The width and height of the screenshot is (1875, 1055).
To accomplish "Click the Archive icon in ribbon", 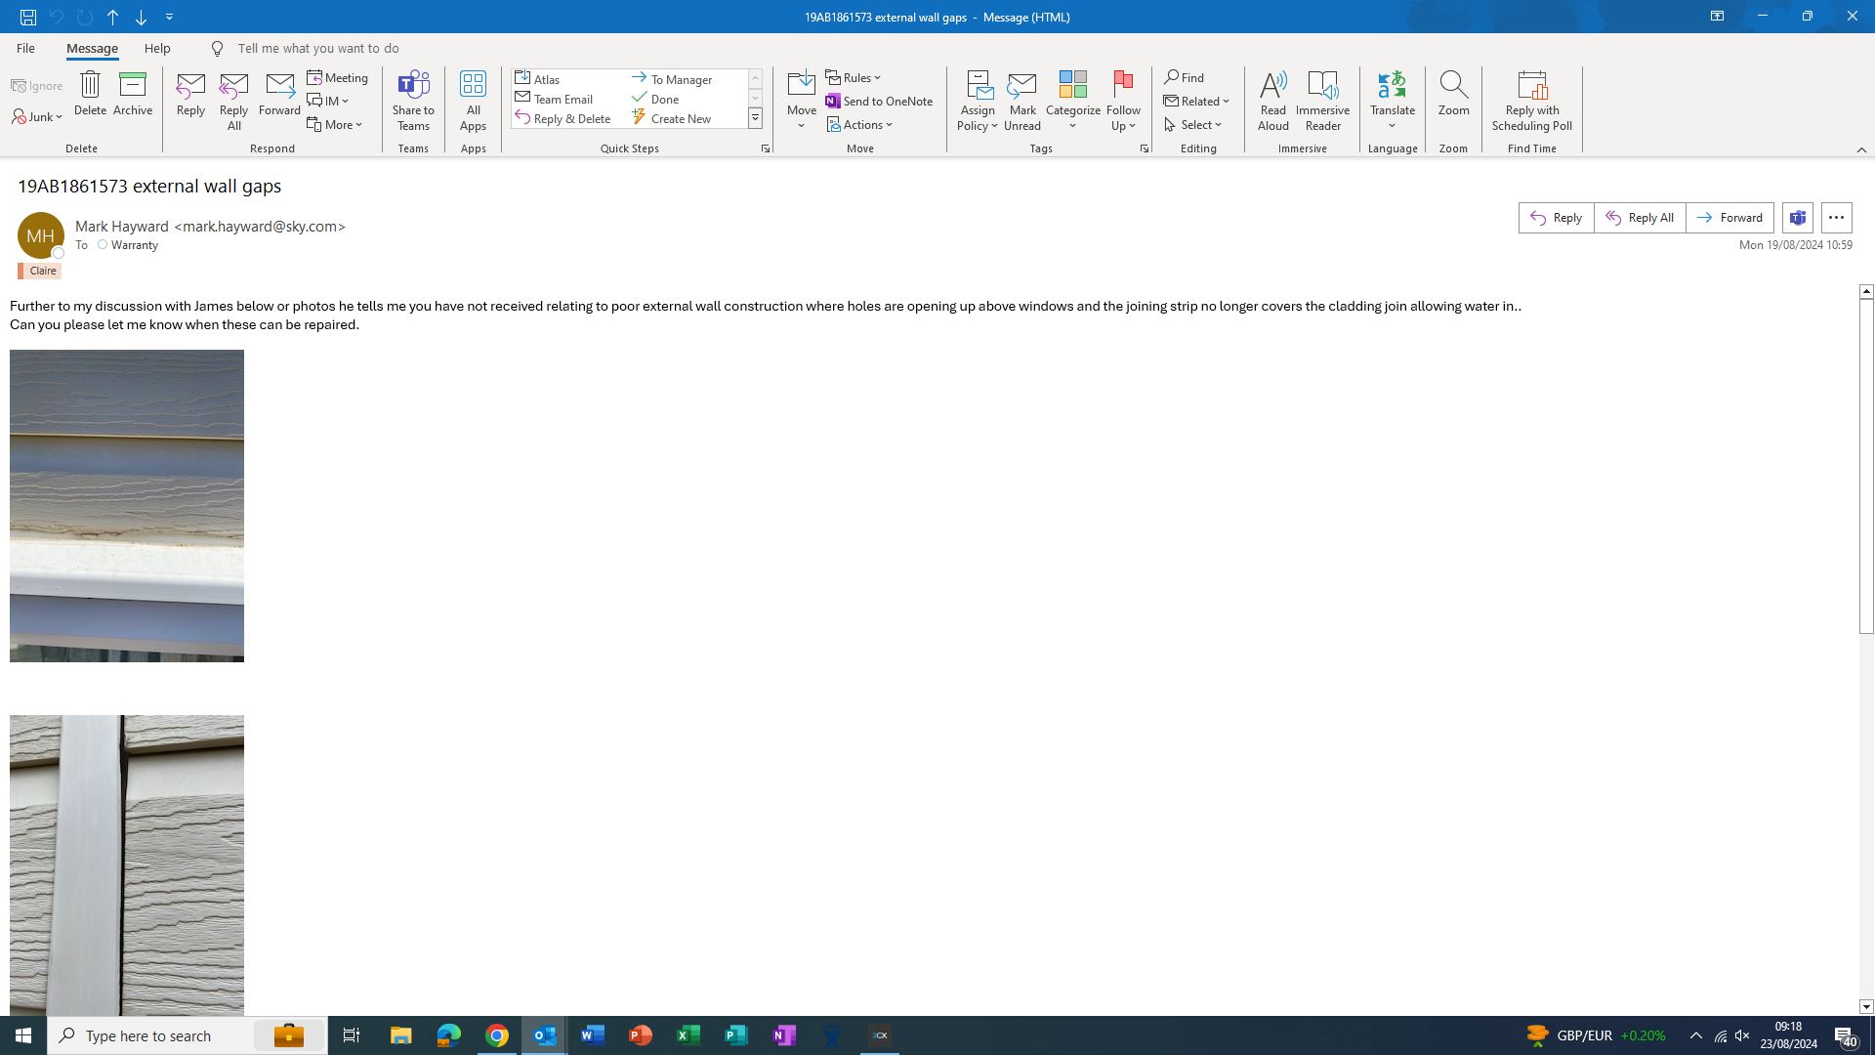I will [x=133, y=86].
